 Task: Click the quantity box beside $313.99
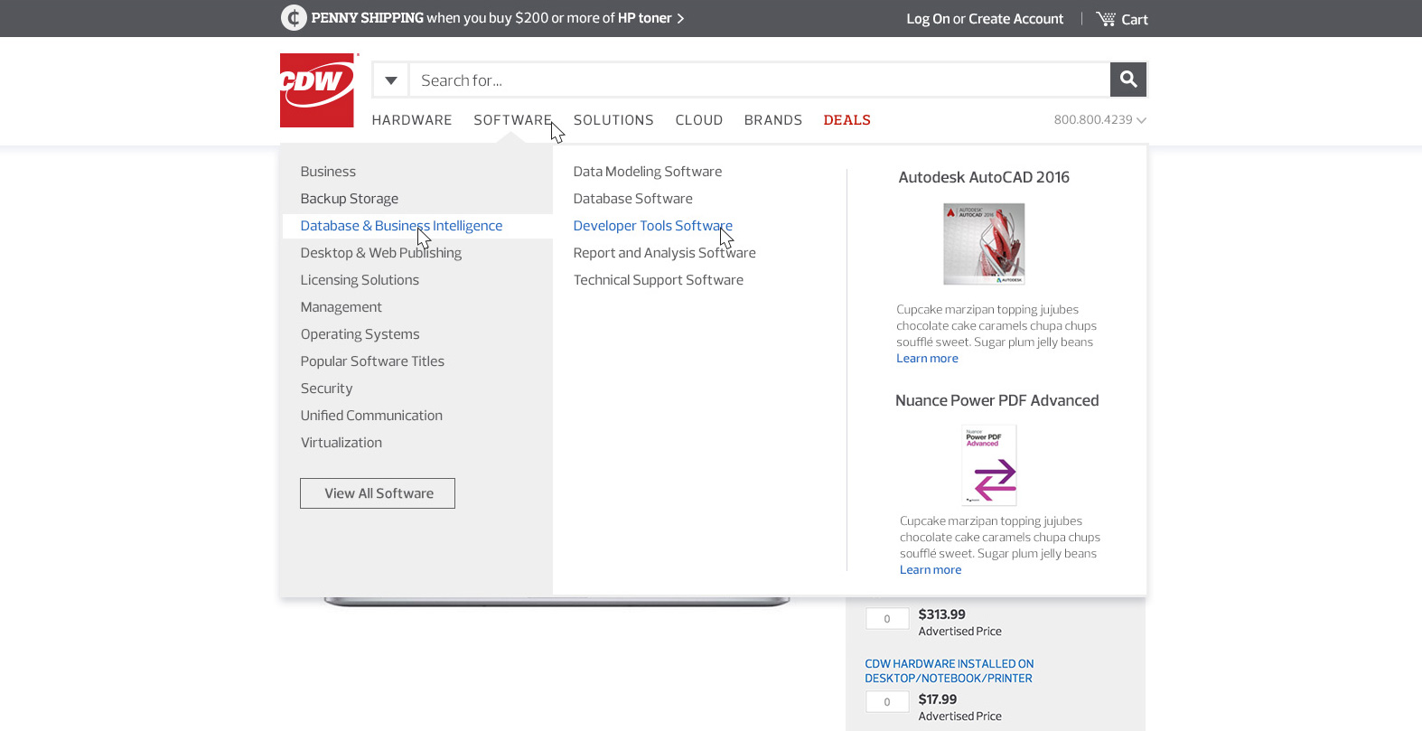[886, 619]
